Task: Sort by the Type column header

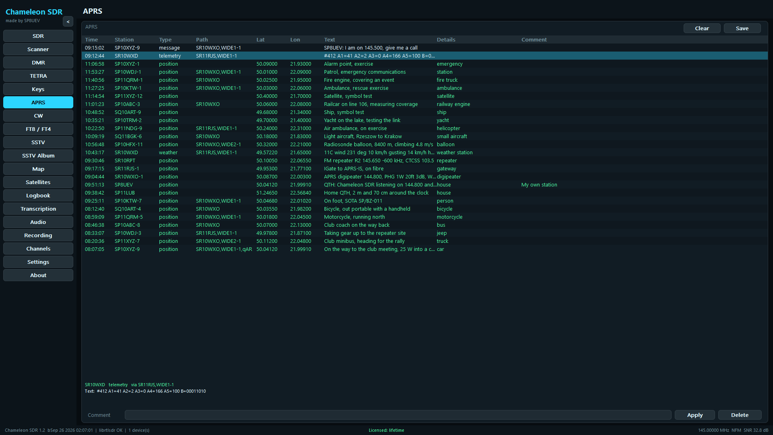Action: 165,39
